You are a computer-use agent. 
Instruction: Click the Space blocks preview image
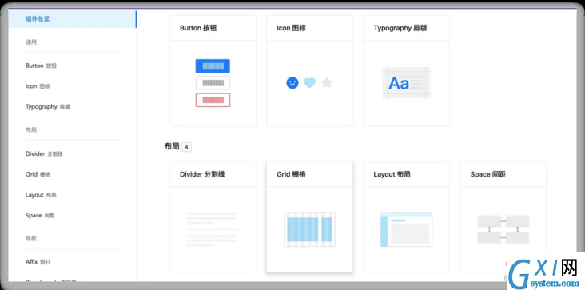(503, 229)
